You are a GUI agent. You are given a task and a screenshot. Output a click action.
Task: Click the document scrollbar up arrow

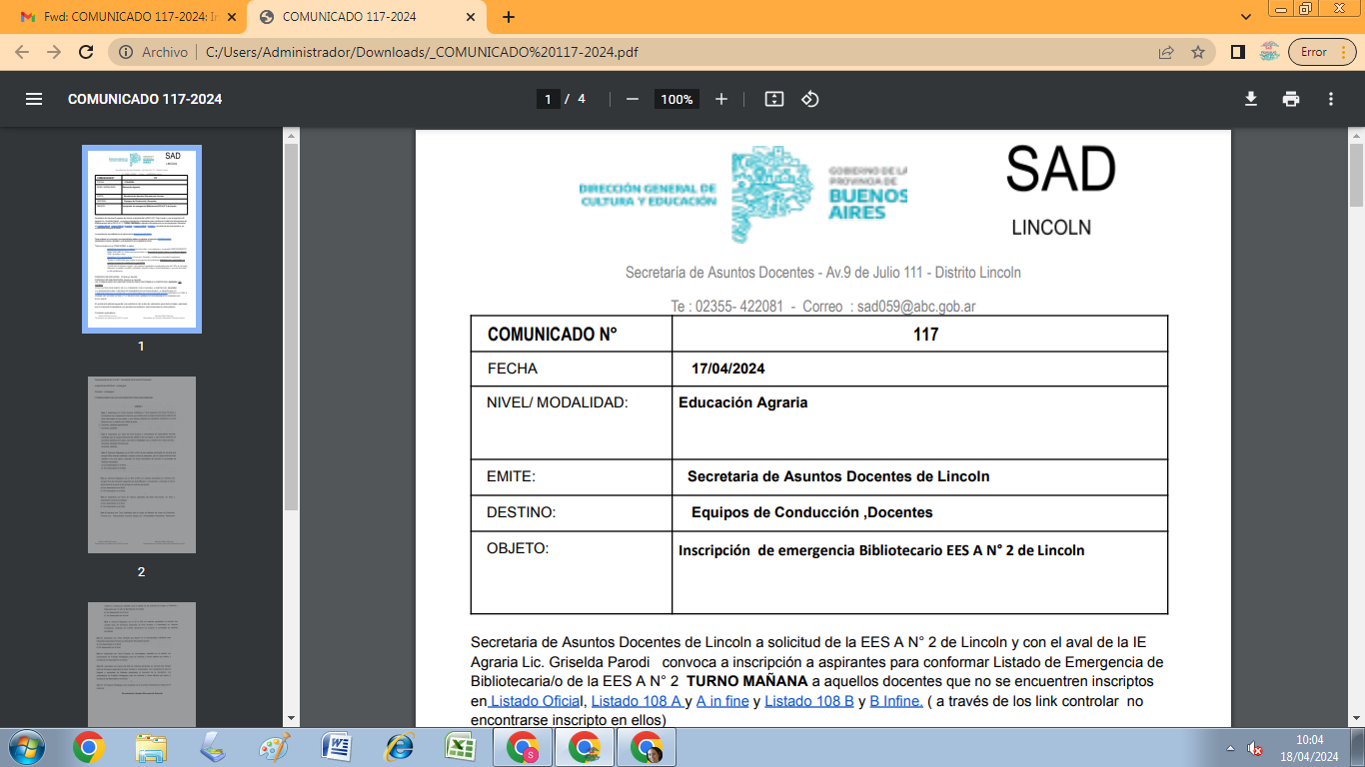1356,135
